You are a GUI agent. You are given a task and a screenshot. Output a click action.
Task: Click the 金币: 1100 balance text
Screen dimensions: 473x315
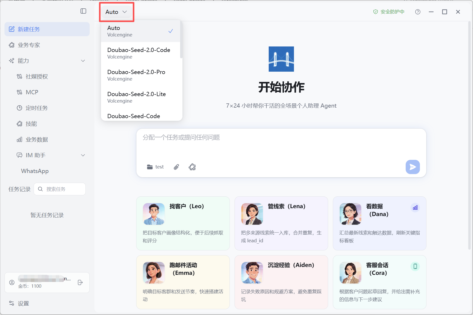[30, 286]
